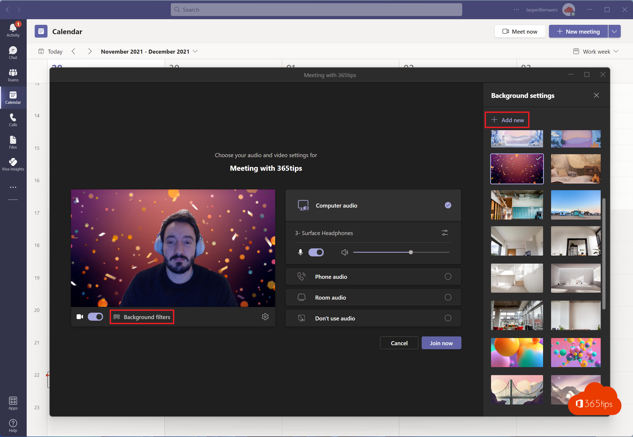This screenshot has width=633, height=437.
Task: Click the Activity sidebar icon
Action: tap(13, 28)
